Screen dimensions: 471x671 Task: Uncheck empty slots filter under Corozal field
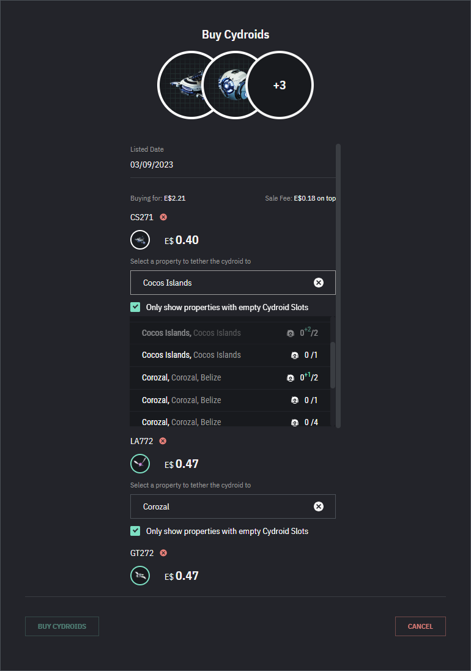[x=135, y=531]
